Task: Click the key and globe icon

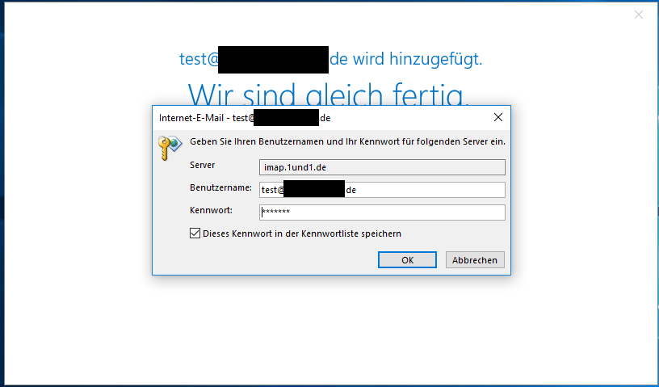Action: 170,147
